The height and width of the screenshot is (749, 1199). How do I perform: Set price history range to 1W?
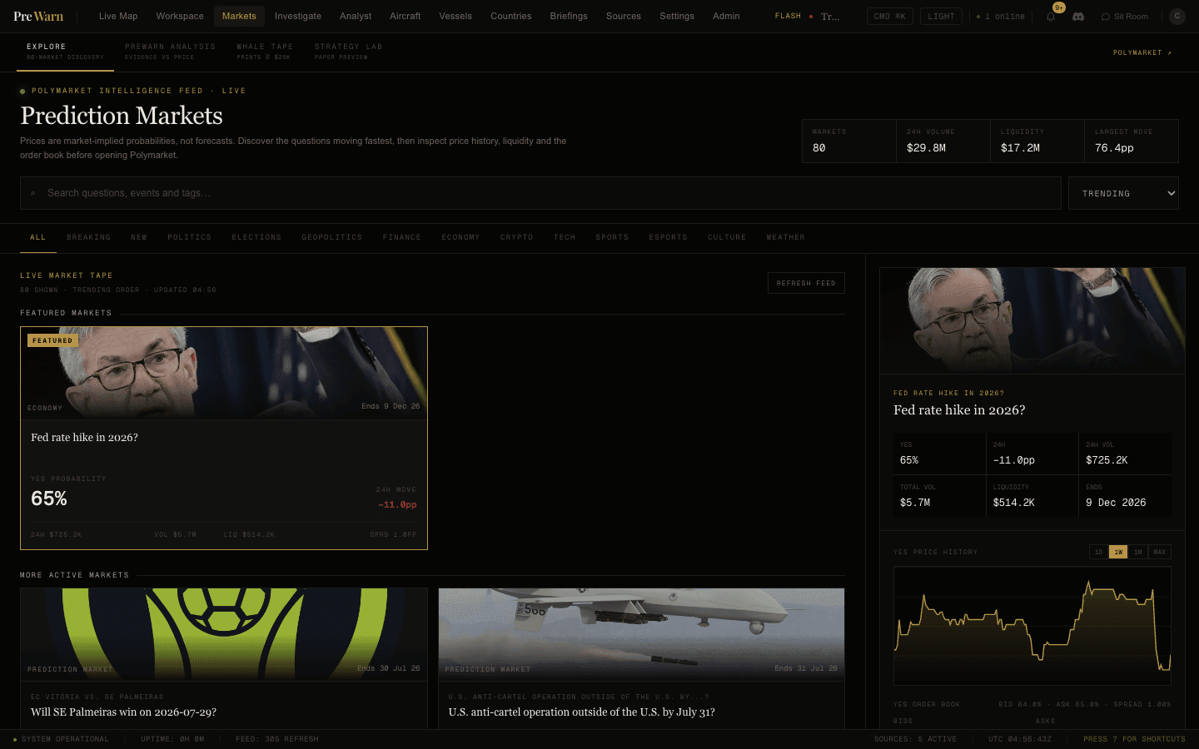[1118, 552]
